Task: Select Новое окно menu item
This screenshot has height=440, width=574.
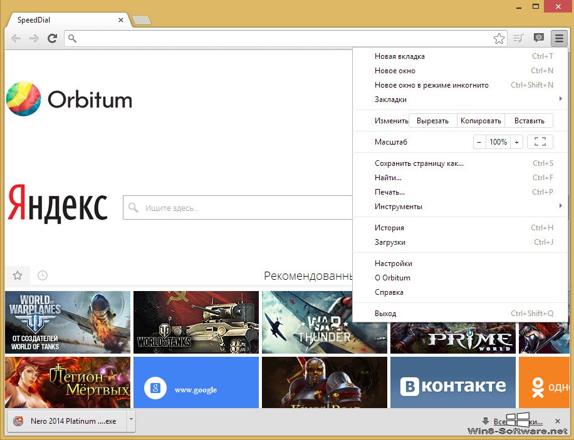Action: (x=460, y=71)
